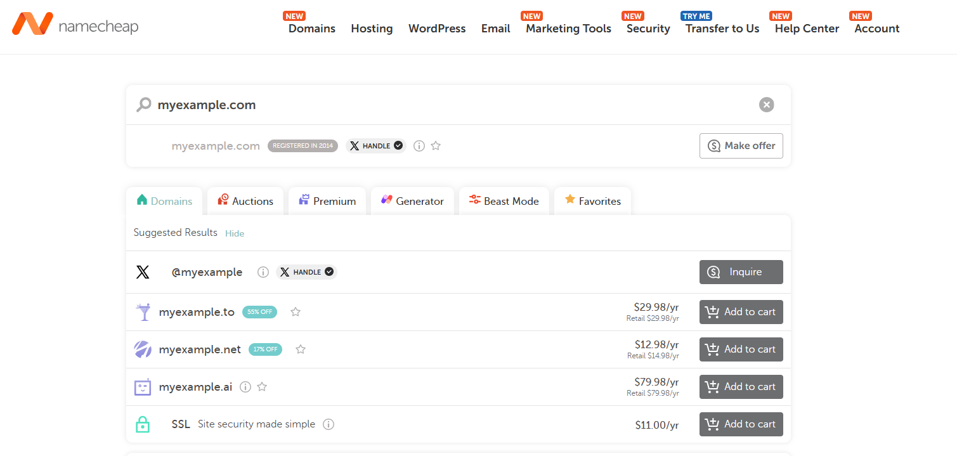Click Handle badge in @myexample row
Image resolution: width=957 pixels, height=456 pixels.
[306, 272]
